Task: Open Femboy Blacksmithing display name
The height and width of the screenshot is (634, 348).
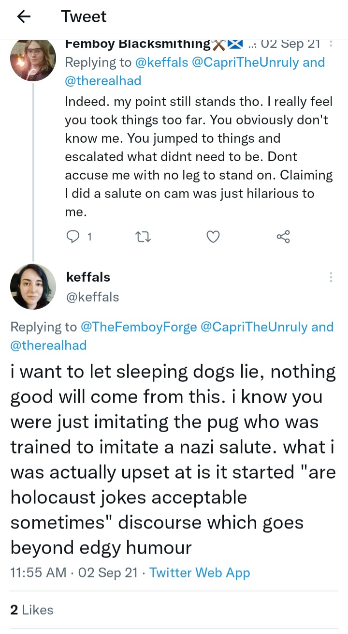Action: click(x=137, y=44)
